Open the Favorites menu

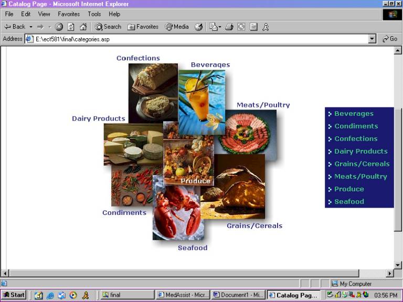(69, 14)
